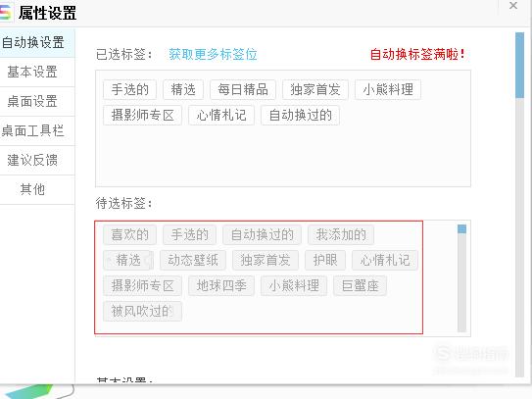Click the 获取更多标签位 link

click(x=213, y=54)
